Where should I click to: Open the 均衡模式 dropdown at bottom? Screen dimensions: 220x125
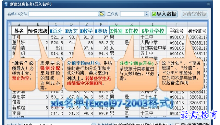[170, 124]
